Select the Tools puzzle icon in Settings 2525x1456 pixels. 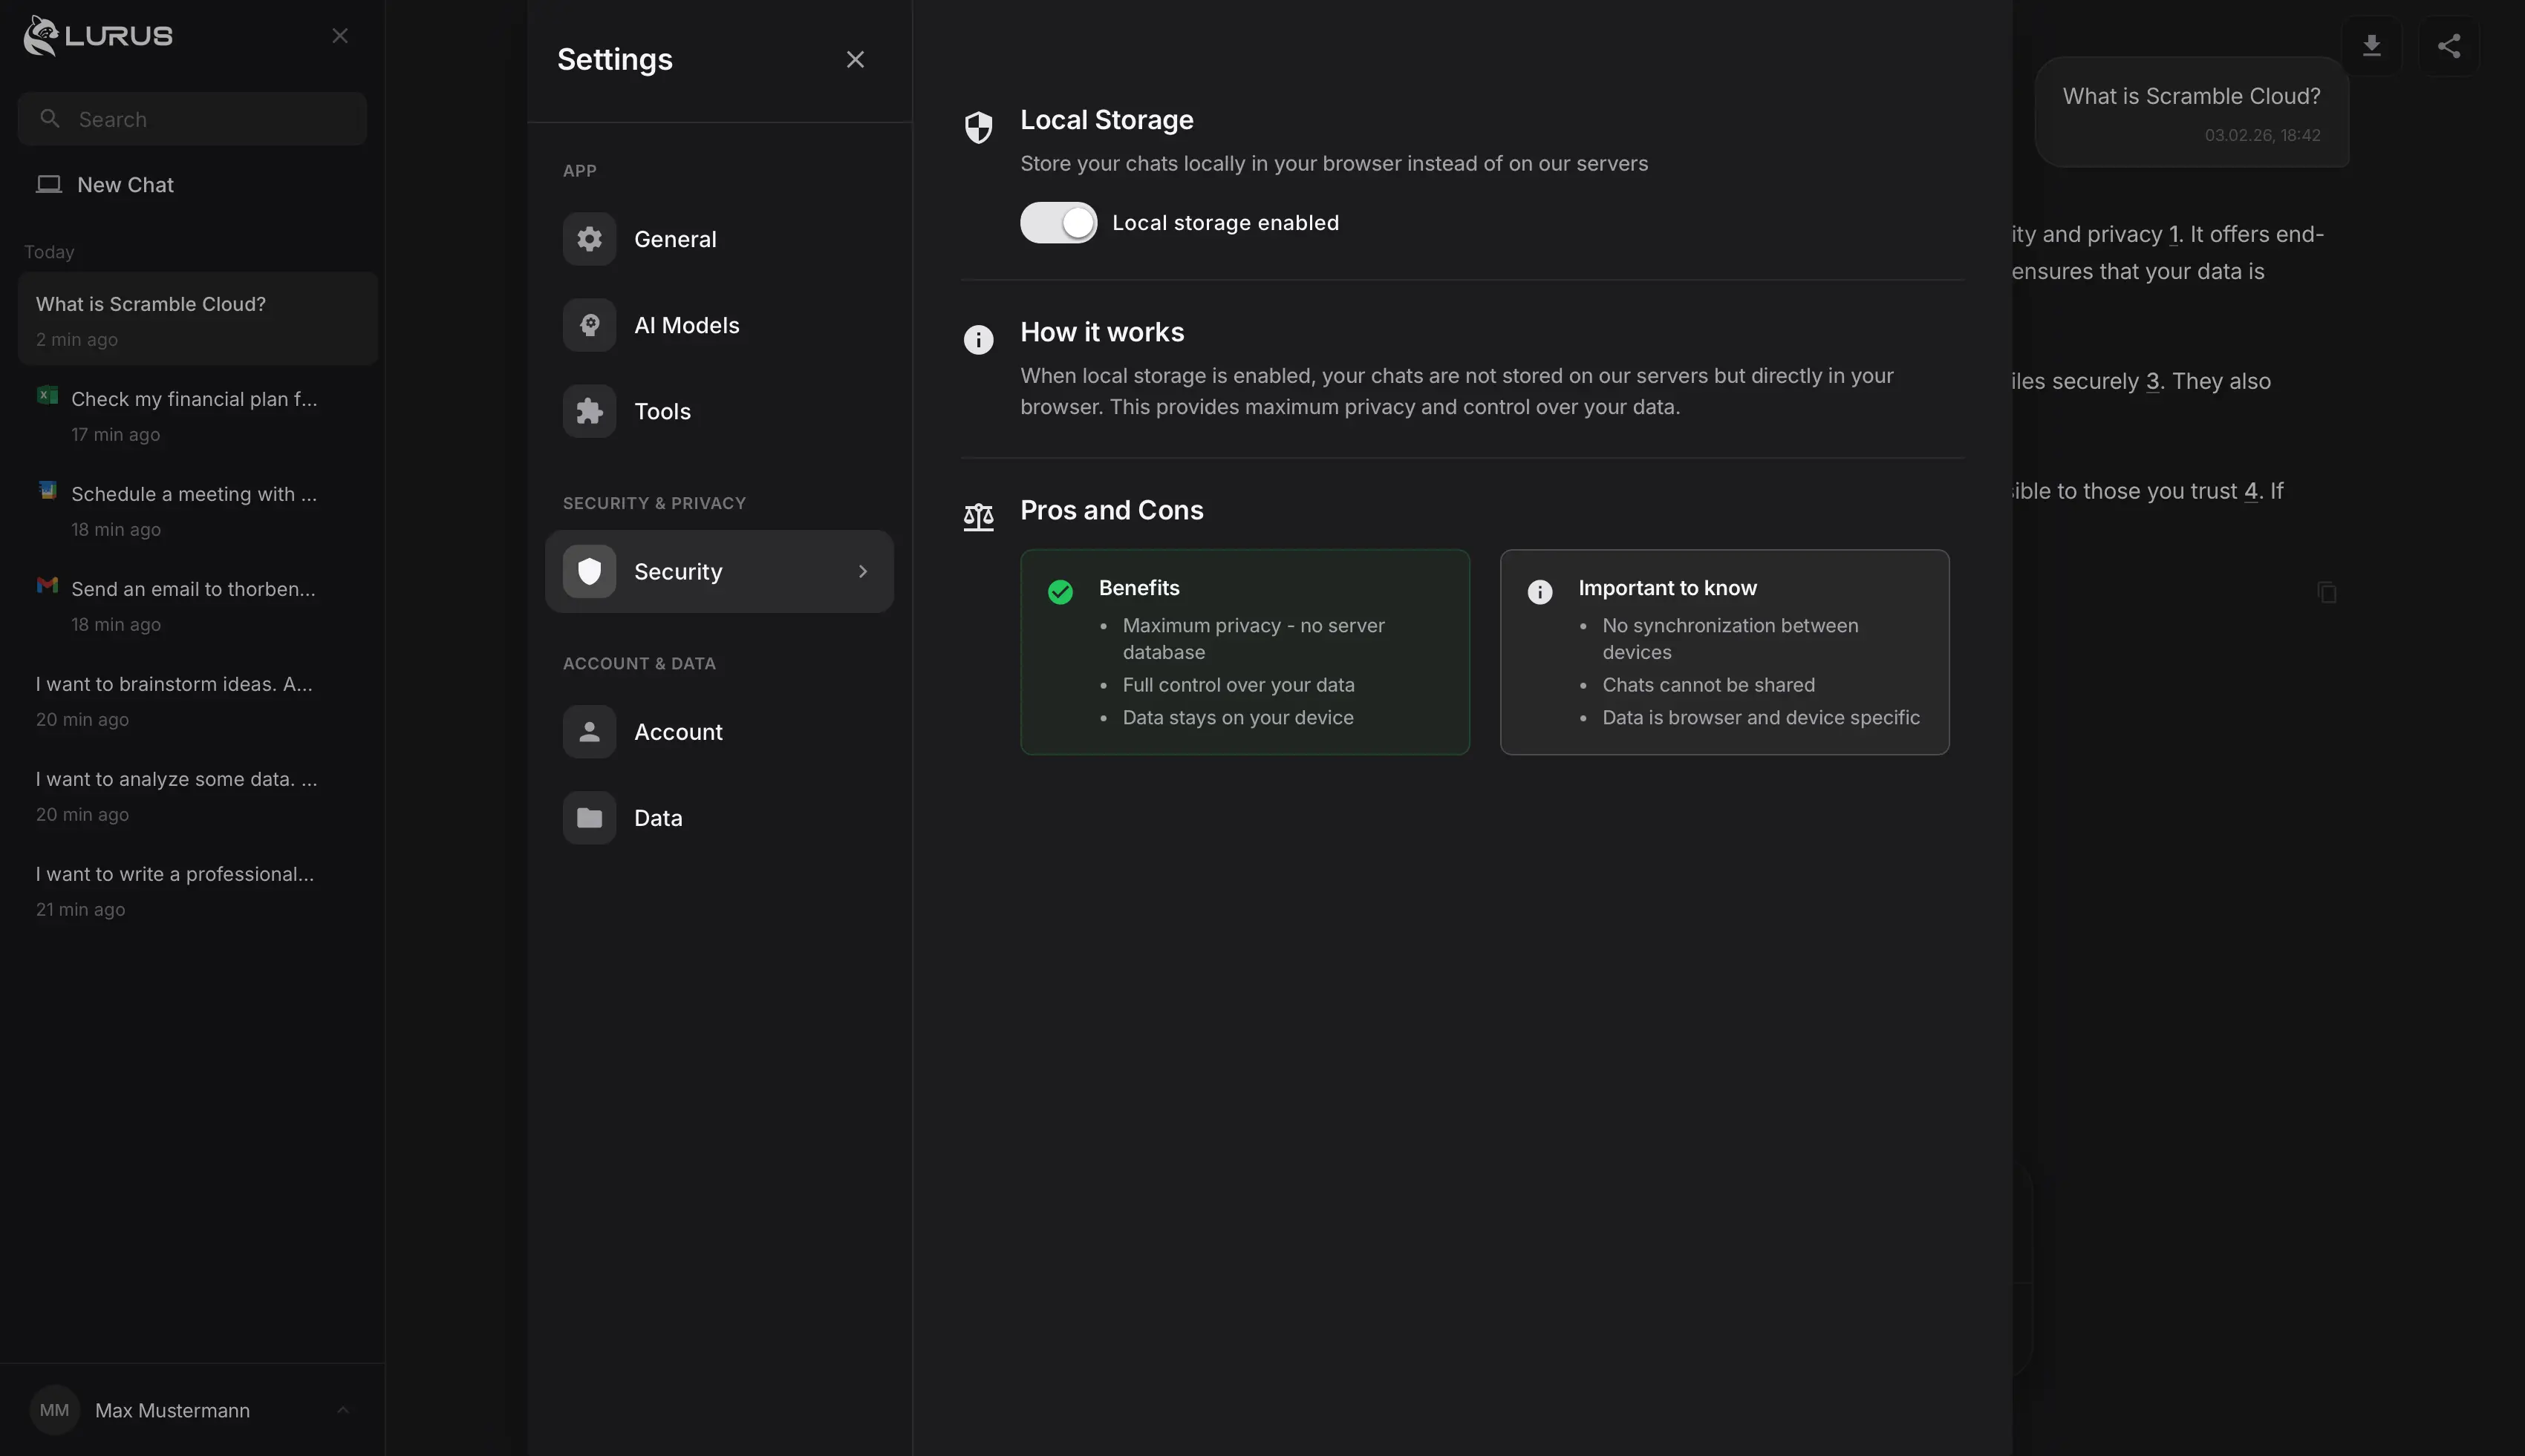tap(589, 411)
